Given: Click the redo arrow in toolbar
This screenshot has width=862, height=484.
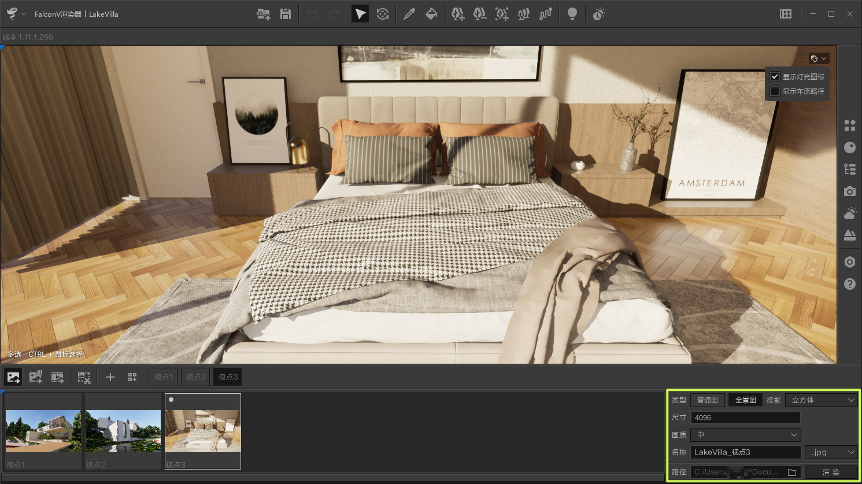Looking at the screenshot, I should [x=334, y=14].
